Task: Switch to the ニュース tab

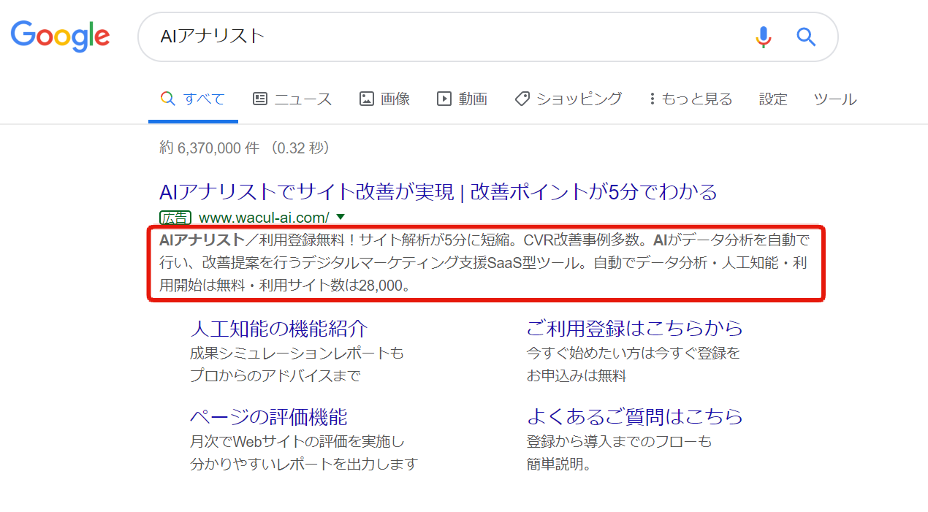Action: coord(292,99)
